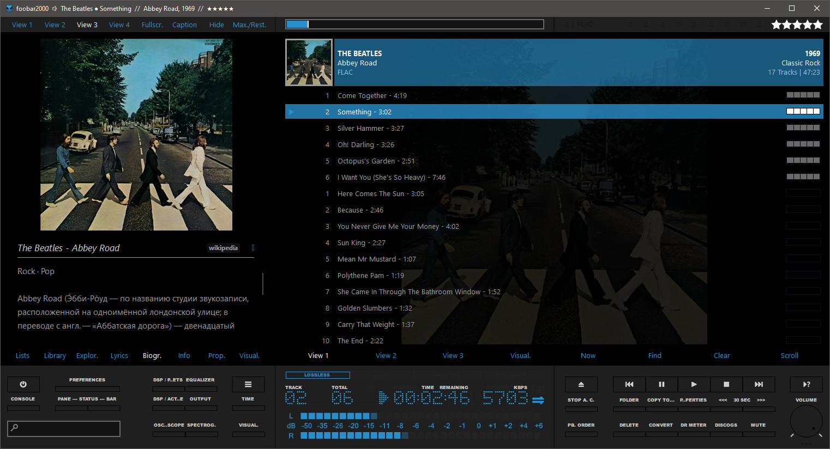Viewport: 830px width, 449px height.
Task: Switch to the Lists tab
Action: coord(22,355)
